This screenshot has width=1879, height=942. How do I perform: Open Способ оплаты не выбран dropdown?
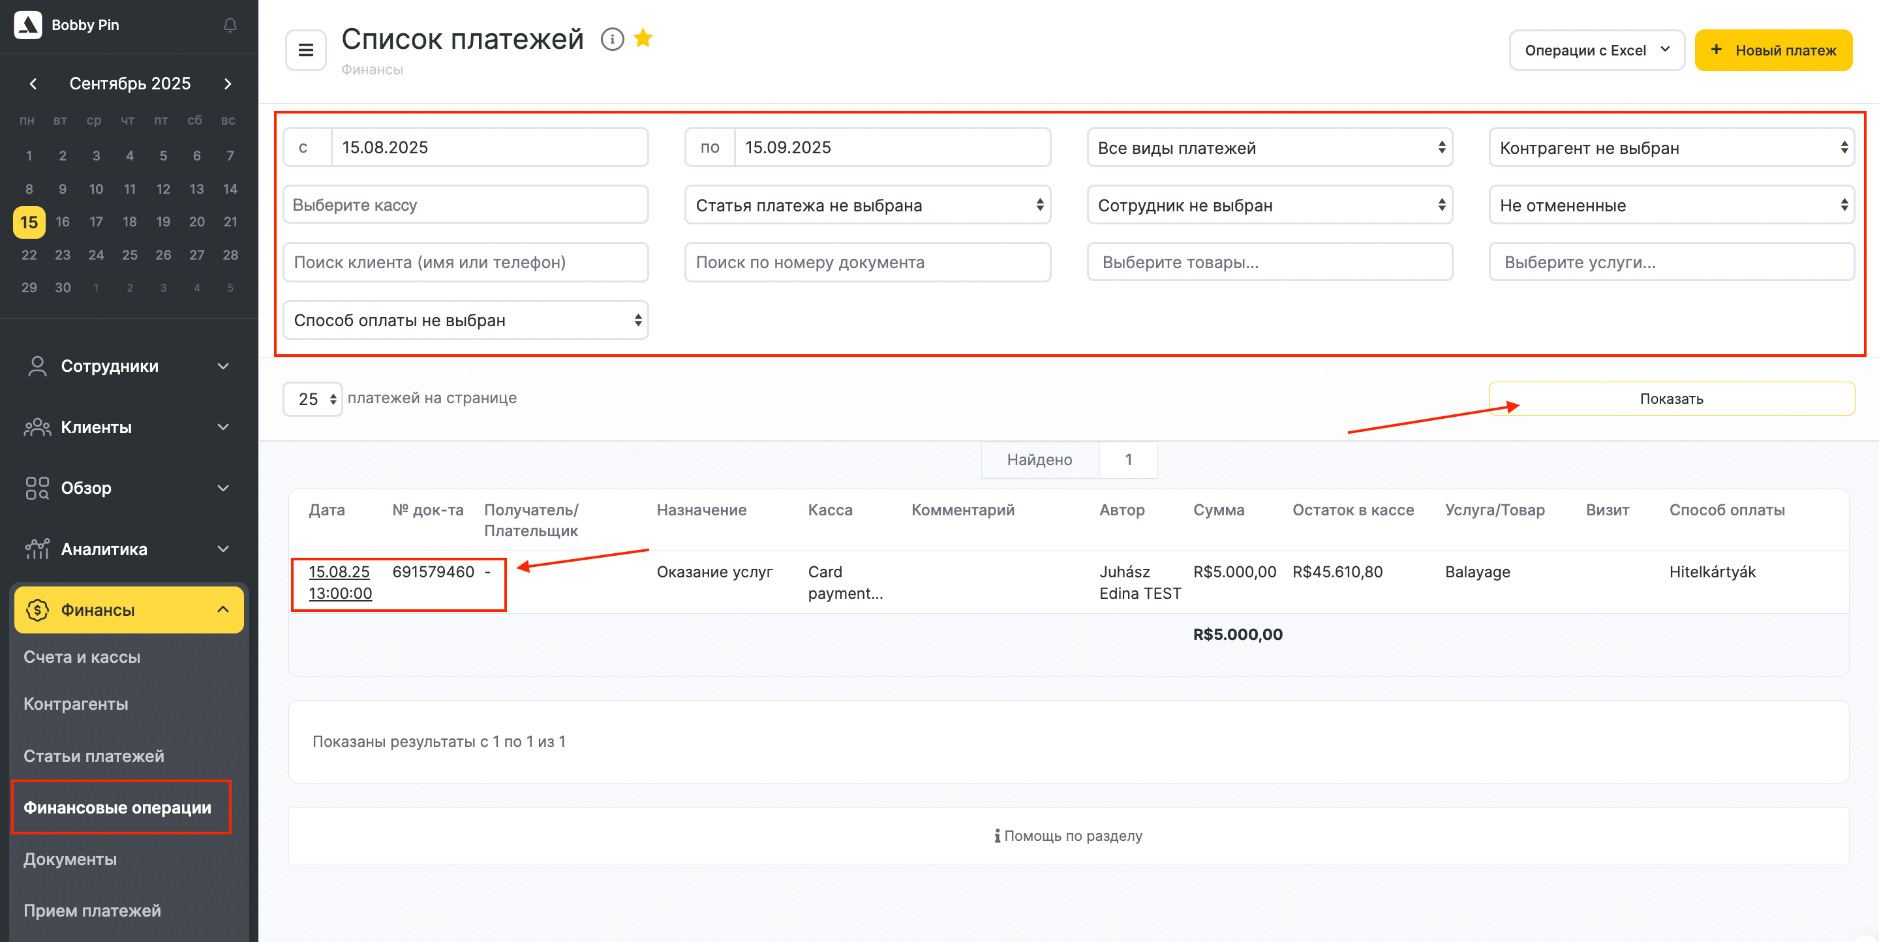click(x=465, y=320)
